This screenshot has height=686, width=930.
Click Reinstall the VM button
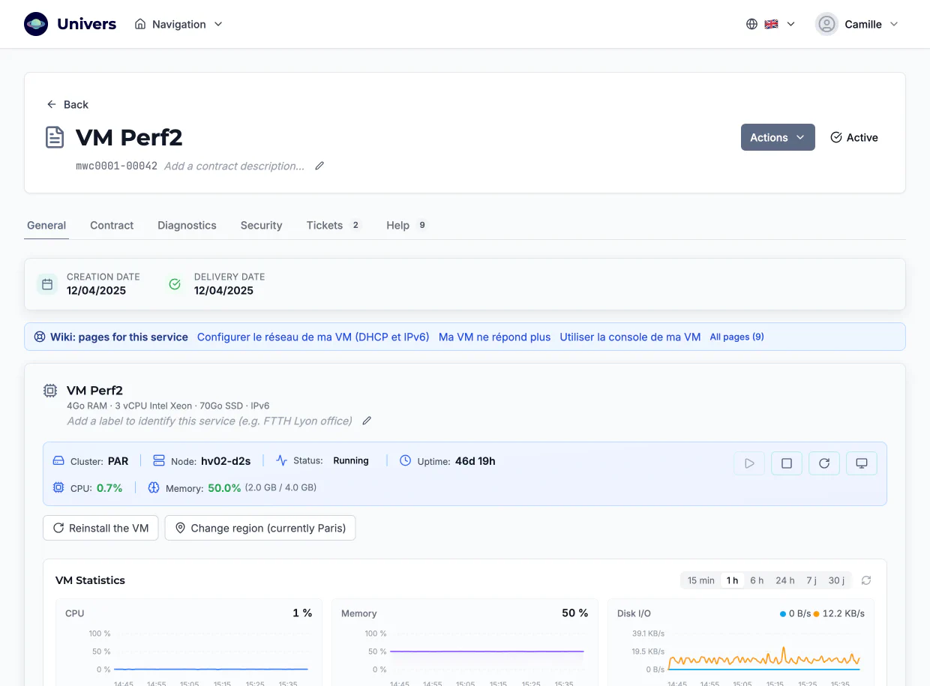coord(101,528)
